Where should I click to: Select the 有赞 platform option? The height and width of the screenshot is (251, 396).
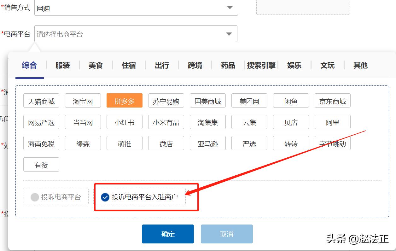[41, 164]
